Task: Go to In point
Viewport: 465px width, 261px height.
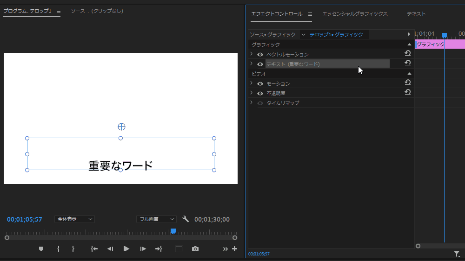Action: coord(94,249)
